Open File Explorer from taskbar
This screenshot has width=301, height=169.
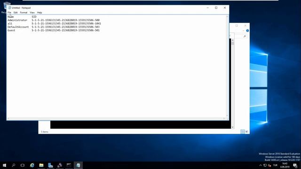[41, 165]
